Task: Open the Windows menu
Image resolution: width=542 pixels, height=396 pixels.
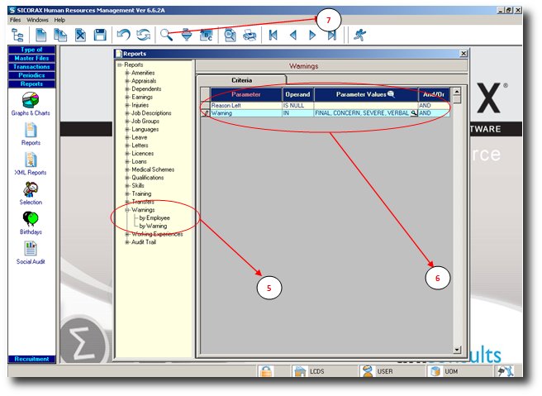Action: coord(37,19)
